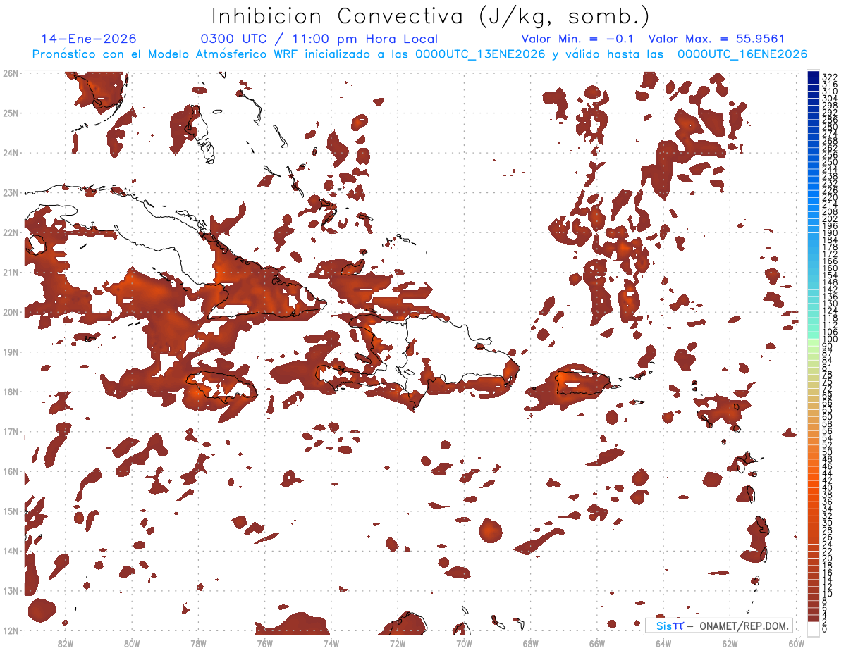The image size is (846, 653).
Task: Click the 80W longitude label
Action: coord(132,642)
